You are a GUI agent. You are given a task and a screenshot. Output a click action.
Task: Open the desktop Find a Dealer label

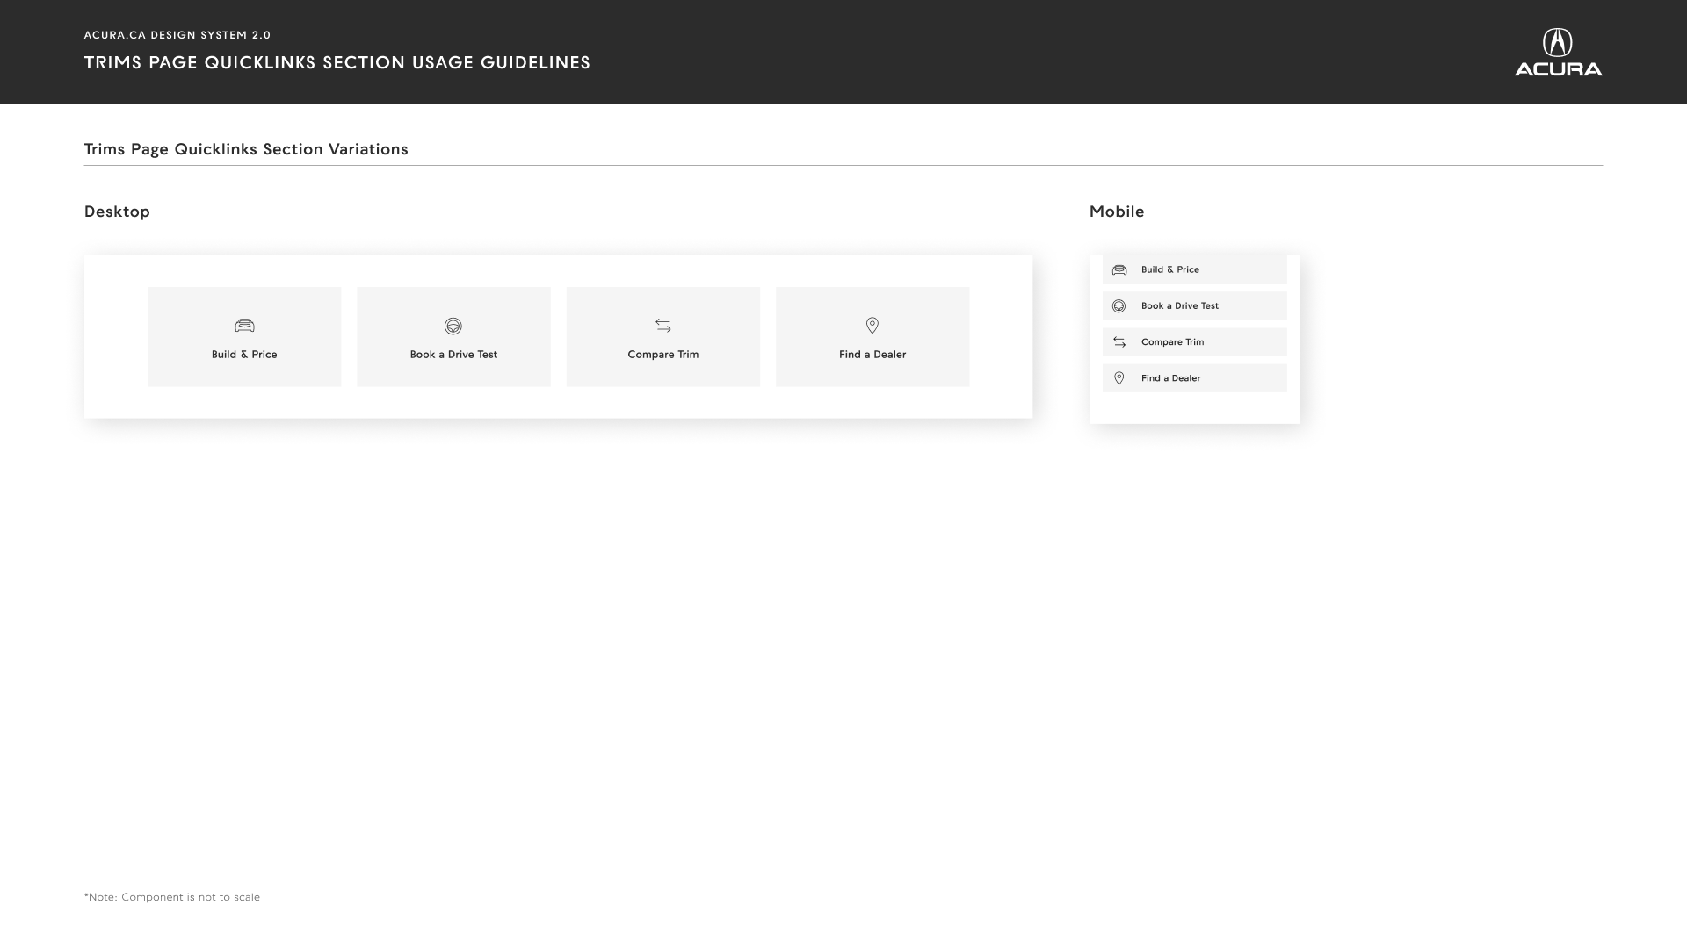tap(872, 355)
